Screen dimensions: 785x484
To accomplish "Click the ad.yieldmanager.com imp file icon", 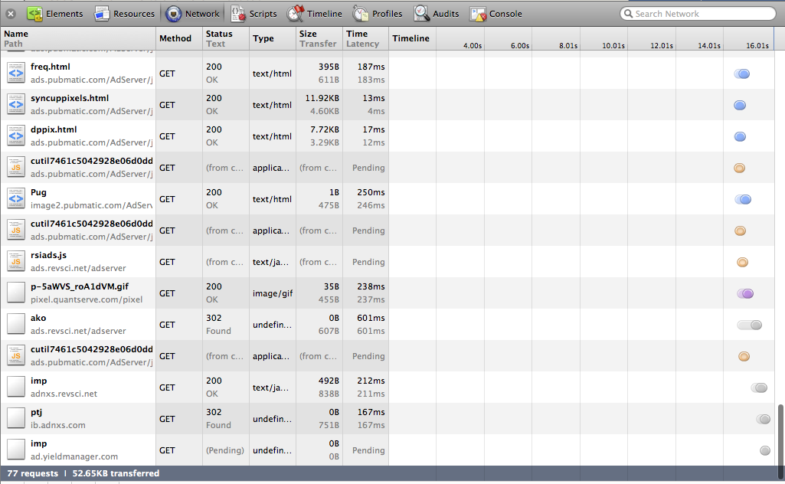I will coord(16,450).
